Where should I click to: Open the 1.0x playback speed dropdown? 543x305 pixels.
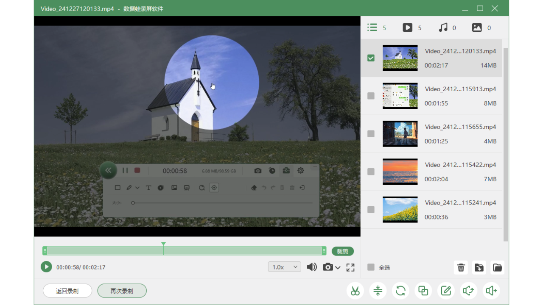point(284,267)
